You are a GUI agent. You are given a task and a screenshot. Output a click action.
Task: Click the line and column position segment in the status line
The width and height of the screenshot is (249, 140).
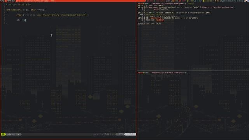[131, 134]
